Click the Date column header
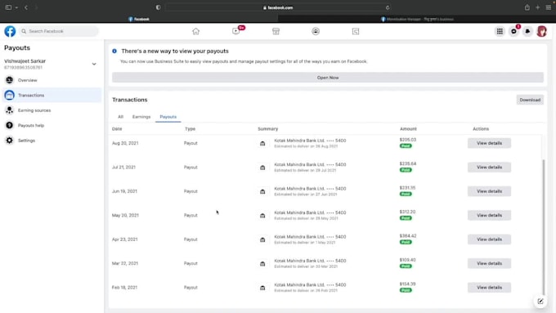The height and width of the screenshot is (313, 556). click(117, 128)
